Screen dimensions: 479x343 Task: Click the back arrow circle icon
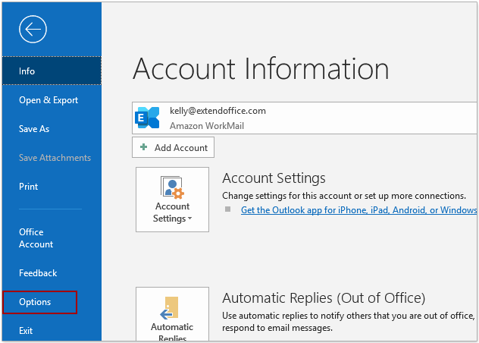pyautogui.click(x=33, y=29)
